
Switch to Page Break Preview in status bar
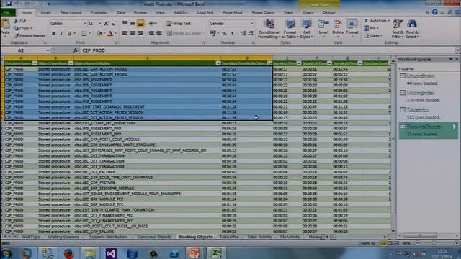point(396,243)
